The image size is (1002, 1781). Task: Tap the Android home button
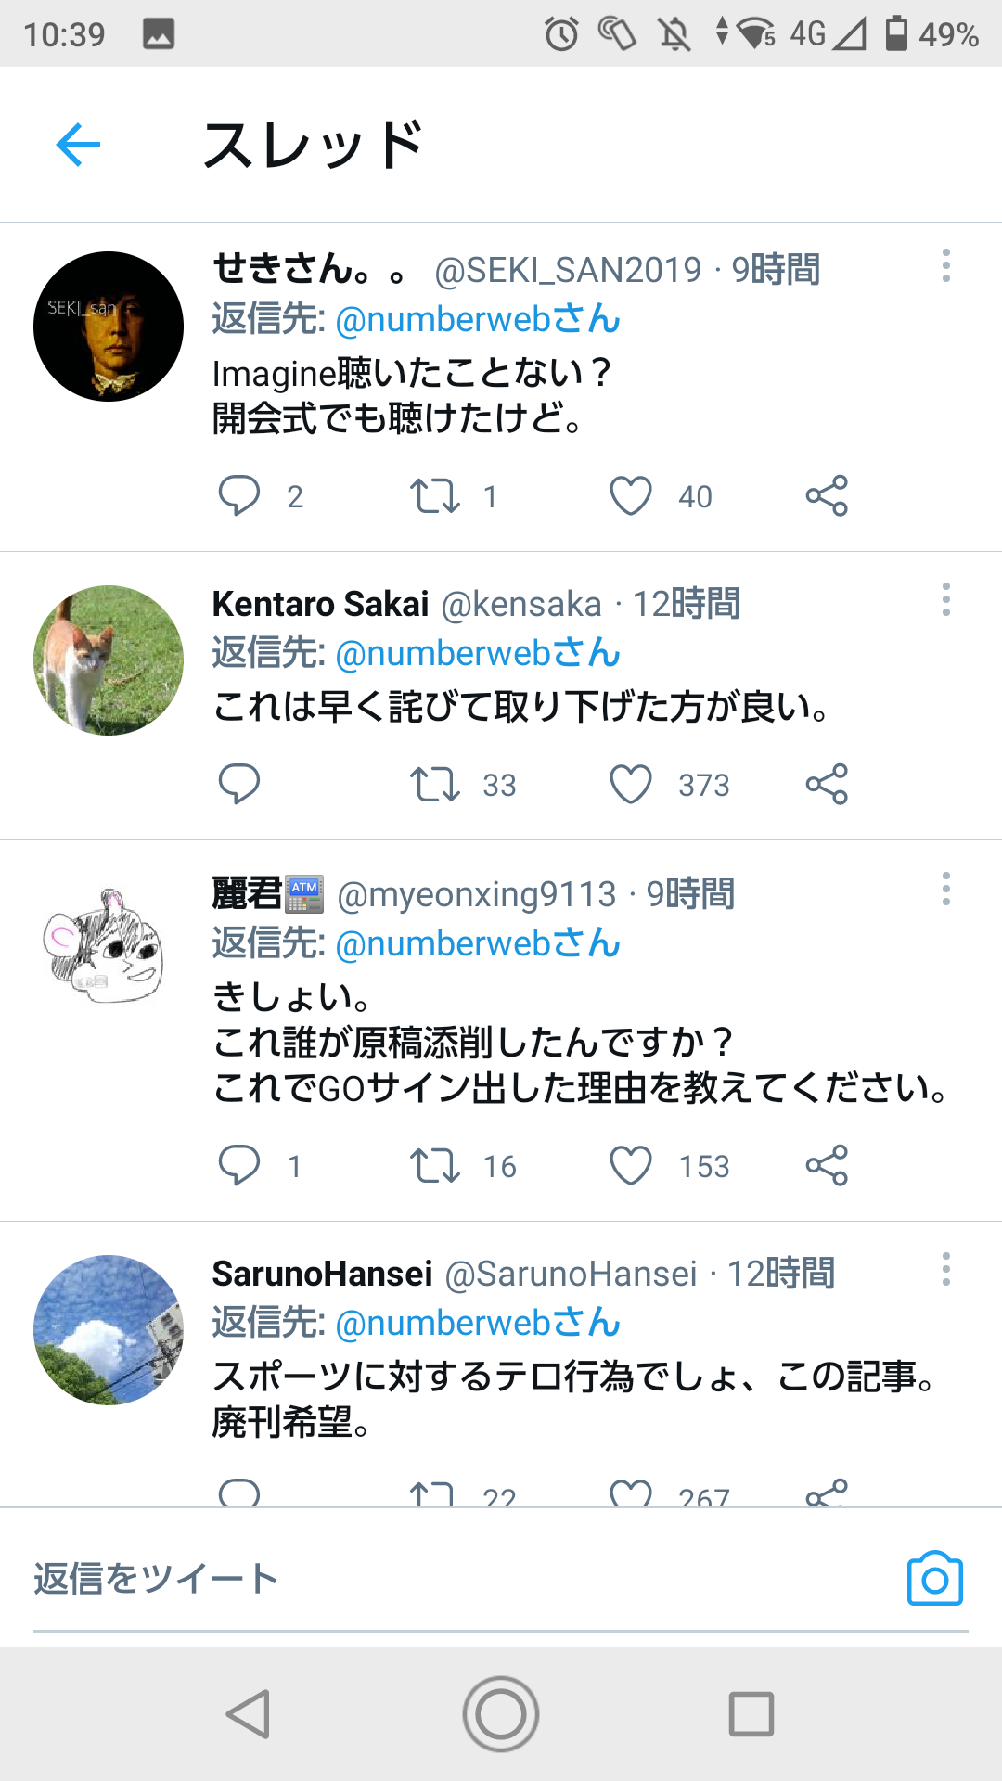click(501, 1714)
